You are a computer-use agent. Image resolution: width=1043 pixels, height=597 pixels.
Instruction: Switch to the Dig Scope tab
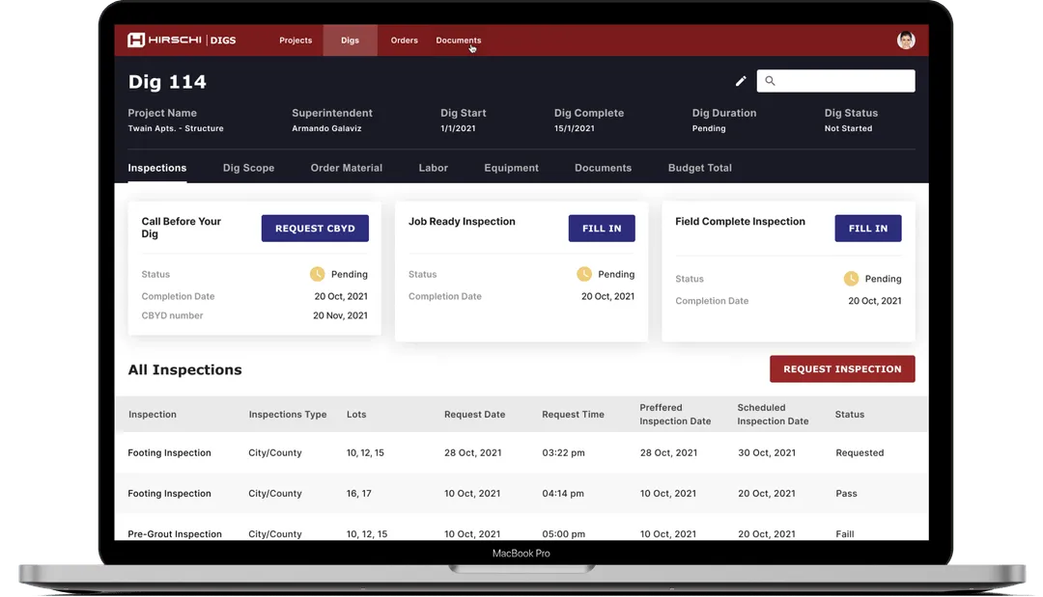(x=247, y=168)
